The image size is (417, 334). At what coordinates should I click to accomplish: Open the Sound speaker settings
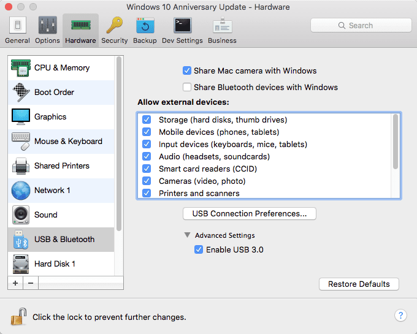[x=61, y=215]
